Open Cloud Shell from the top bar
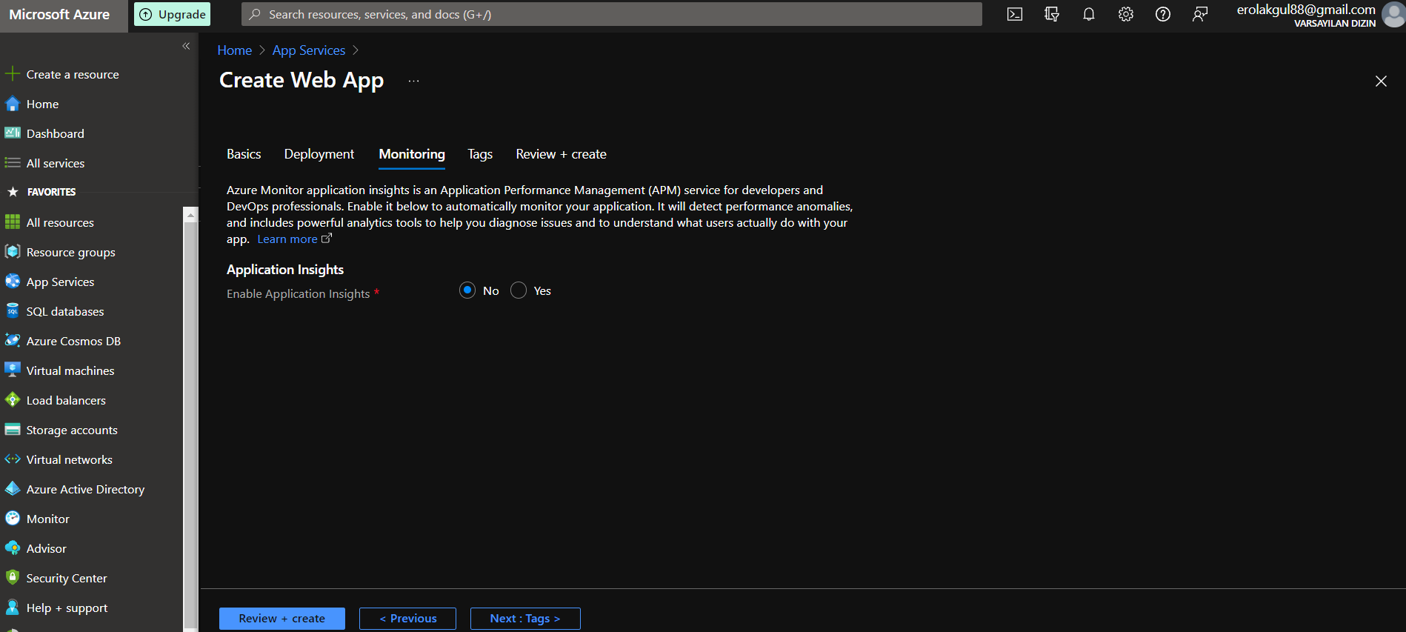The image size is (1406, 632). [x=1014, y=14]
